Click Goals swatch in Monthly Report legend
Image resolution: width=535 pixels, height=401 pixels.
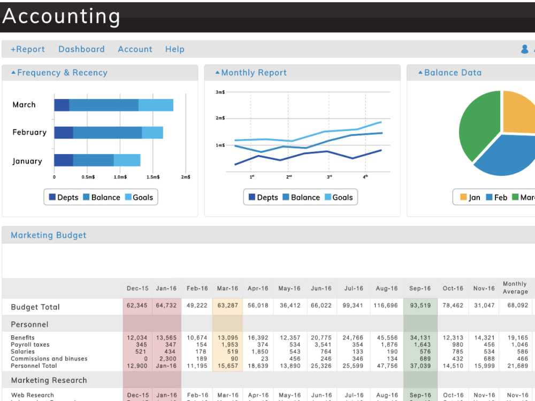(328, 197)
